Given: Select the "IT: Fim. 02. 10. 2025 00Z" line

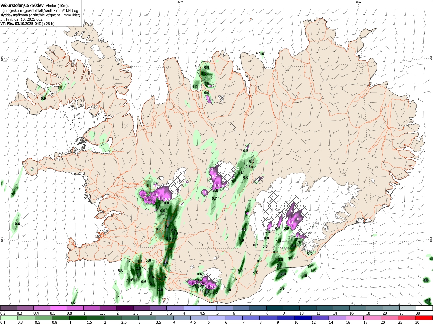Looking at the screenshot, I should click(21, 20).
